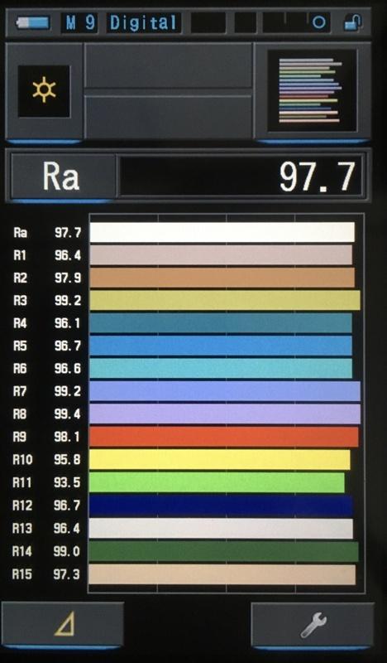
Task: Open the CRI bar chart mode icon
Action: pos(313,90)
